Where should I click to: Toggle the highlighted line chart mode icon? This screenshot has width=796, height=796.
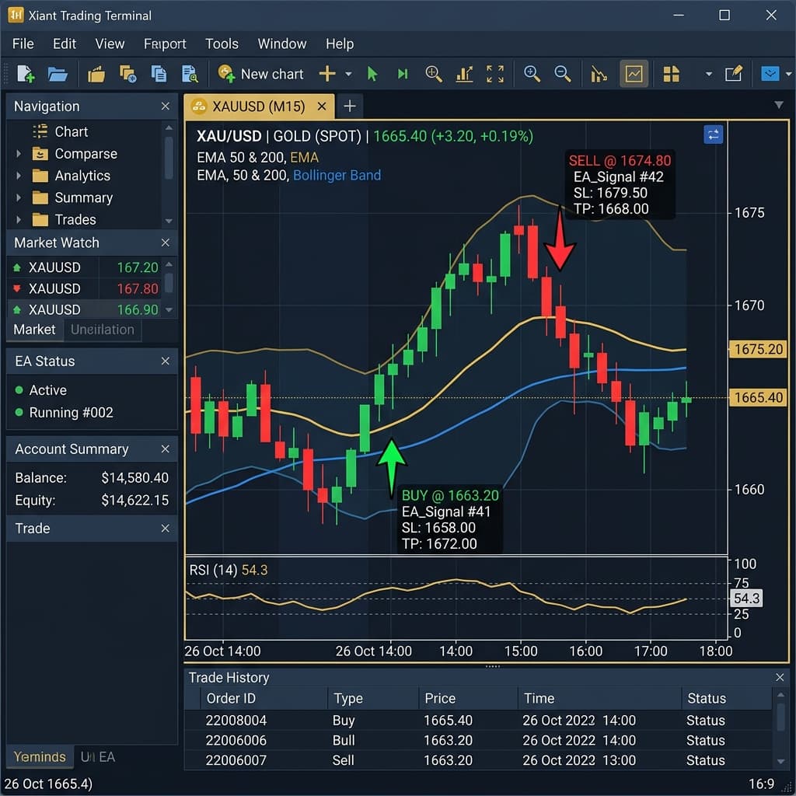point(634,74)
